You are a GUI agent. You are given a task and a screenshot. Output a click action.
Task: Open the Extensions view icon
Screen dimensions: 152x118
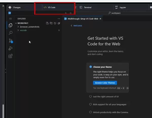[x=10, y=56]
